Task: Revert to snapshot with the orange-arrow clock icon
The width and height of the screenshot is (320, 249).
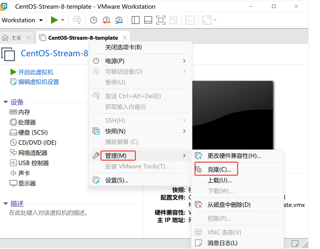Action: (106, 20)
